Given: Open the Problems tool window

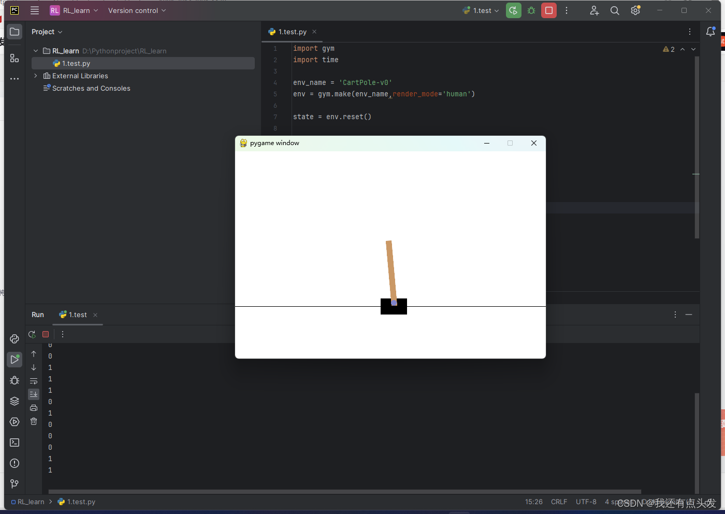Looking at the screenshot, I should (14, 463).
